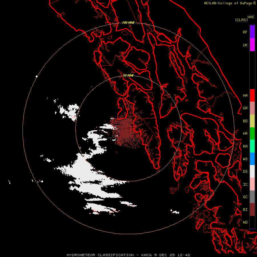The image size is (257, 257).
Task: Click the HHC product code label
Action: 251,17
